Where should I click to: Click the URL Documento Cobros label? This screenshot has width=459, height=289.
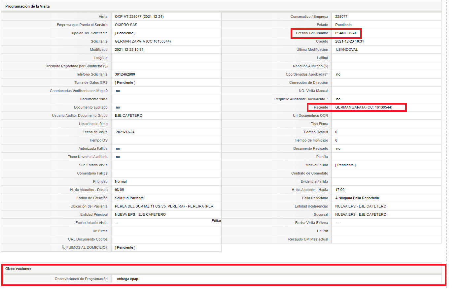click(x=88, y=239)
